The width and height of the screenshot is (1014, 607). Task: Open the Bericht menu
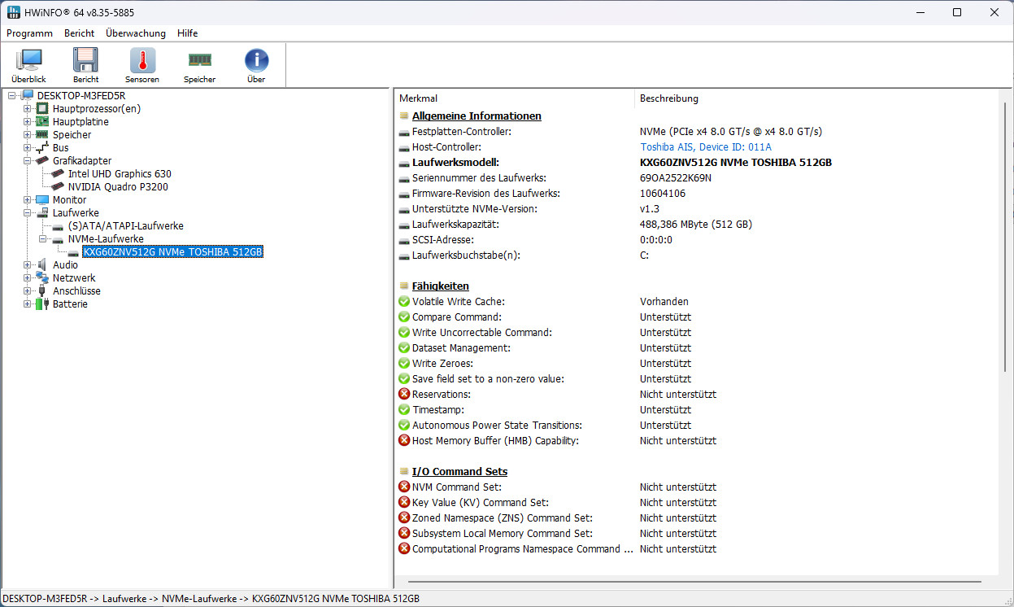click(80, 33)
